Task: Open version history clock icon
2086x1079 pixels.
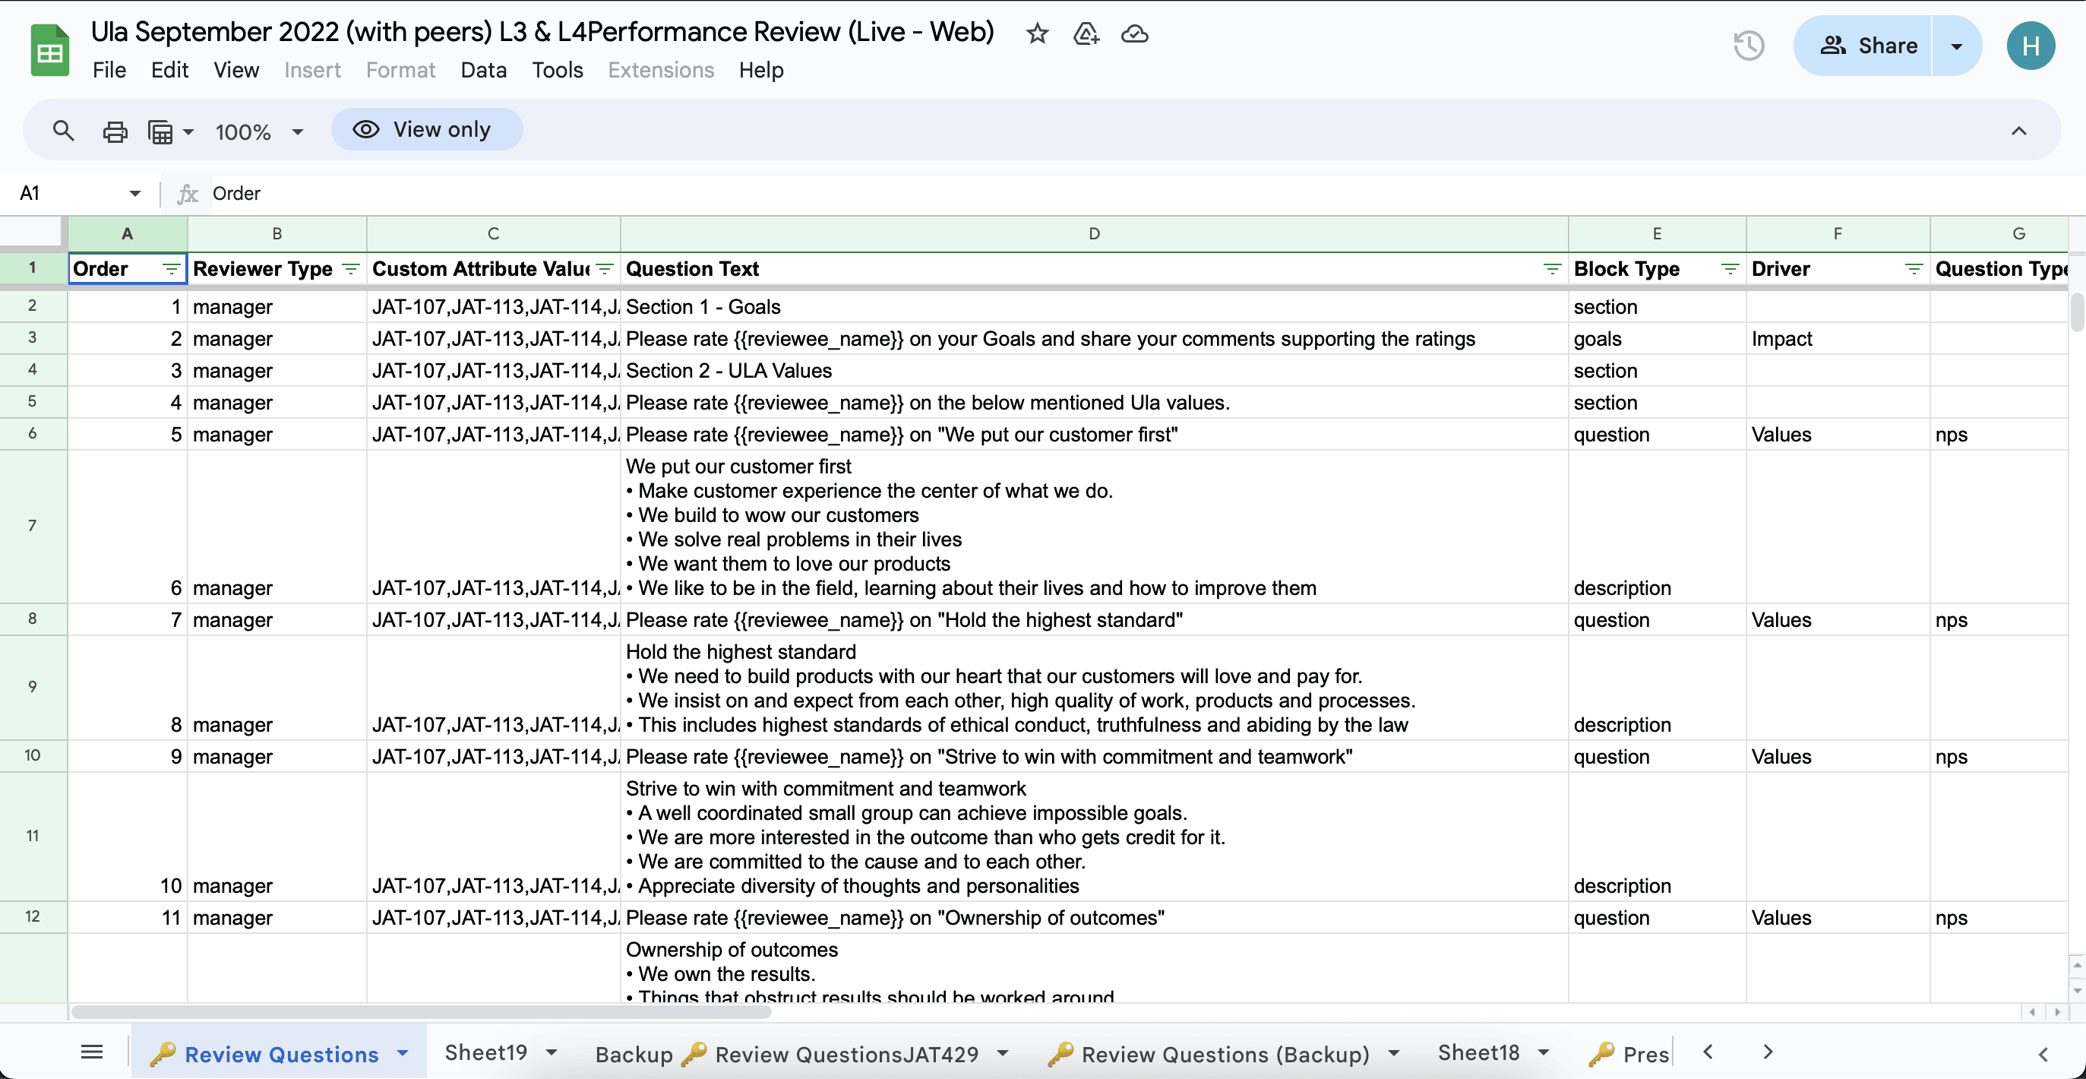Action: click(x=1748, y=46)
